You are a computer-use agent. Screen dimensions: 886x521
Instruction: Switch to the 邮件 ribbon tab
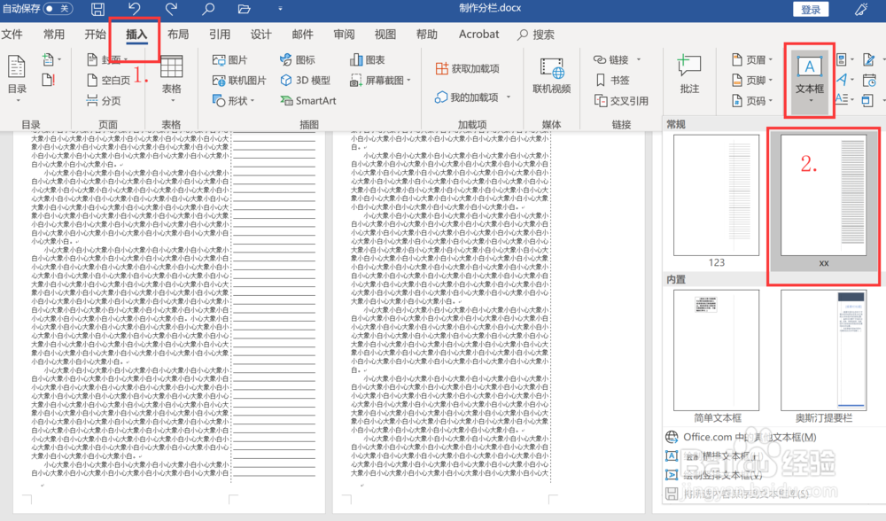[302, 35]
